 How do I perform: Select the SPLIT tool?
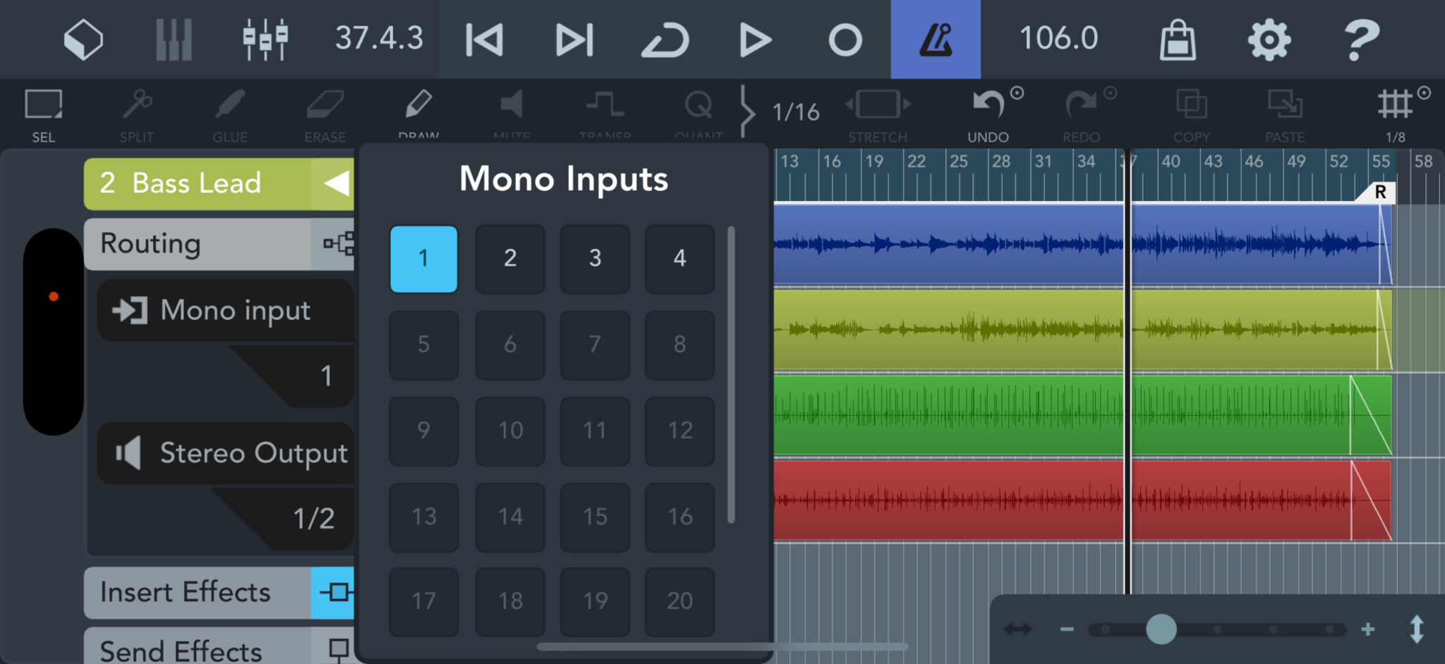pyautogui.click(x=137, y=114)
